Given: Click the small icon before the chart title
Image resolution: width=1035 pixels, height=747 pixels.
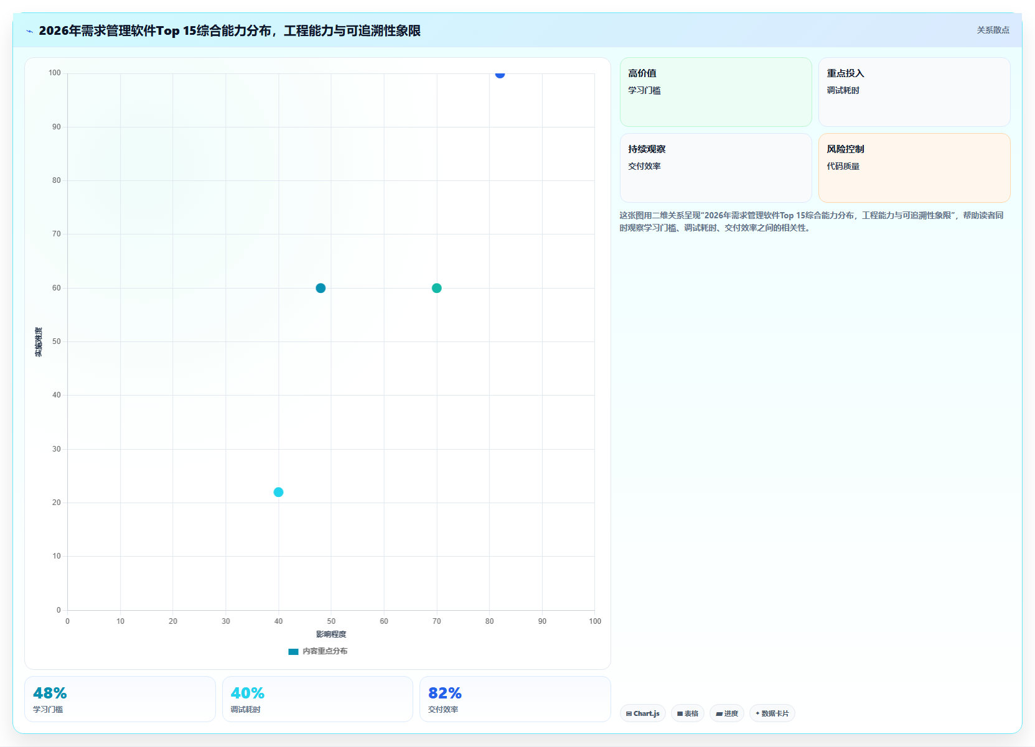Looking at the screenshot, I should pos(29,31).
